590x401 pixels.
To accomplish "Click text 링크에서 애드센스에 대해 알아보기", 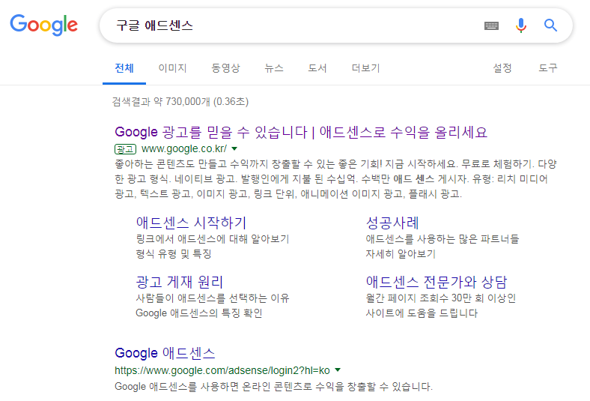I will pyautogui.click(x=212, y=238).
